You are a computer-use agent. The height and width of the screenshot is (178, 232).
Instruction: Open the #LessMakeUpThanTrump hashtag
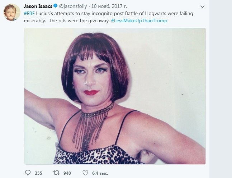(139, 20)
